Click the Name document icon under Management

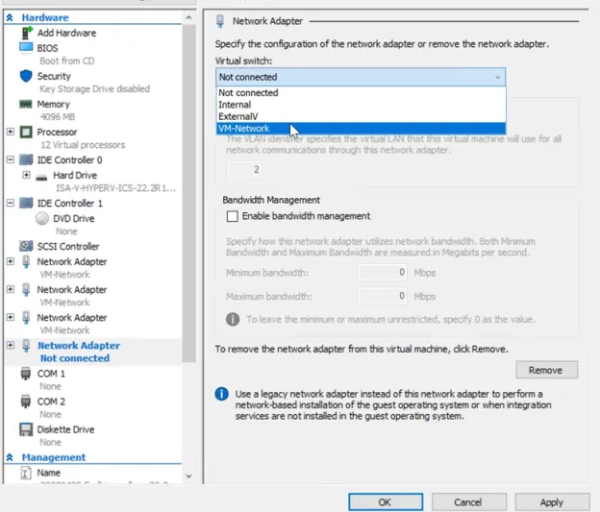(x=25, y=473)
